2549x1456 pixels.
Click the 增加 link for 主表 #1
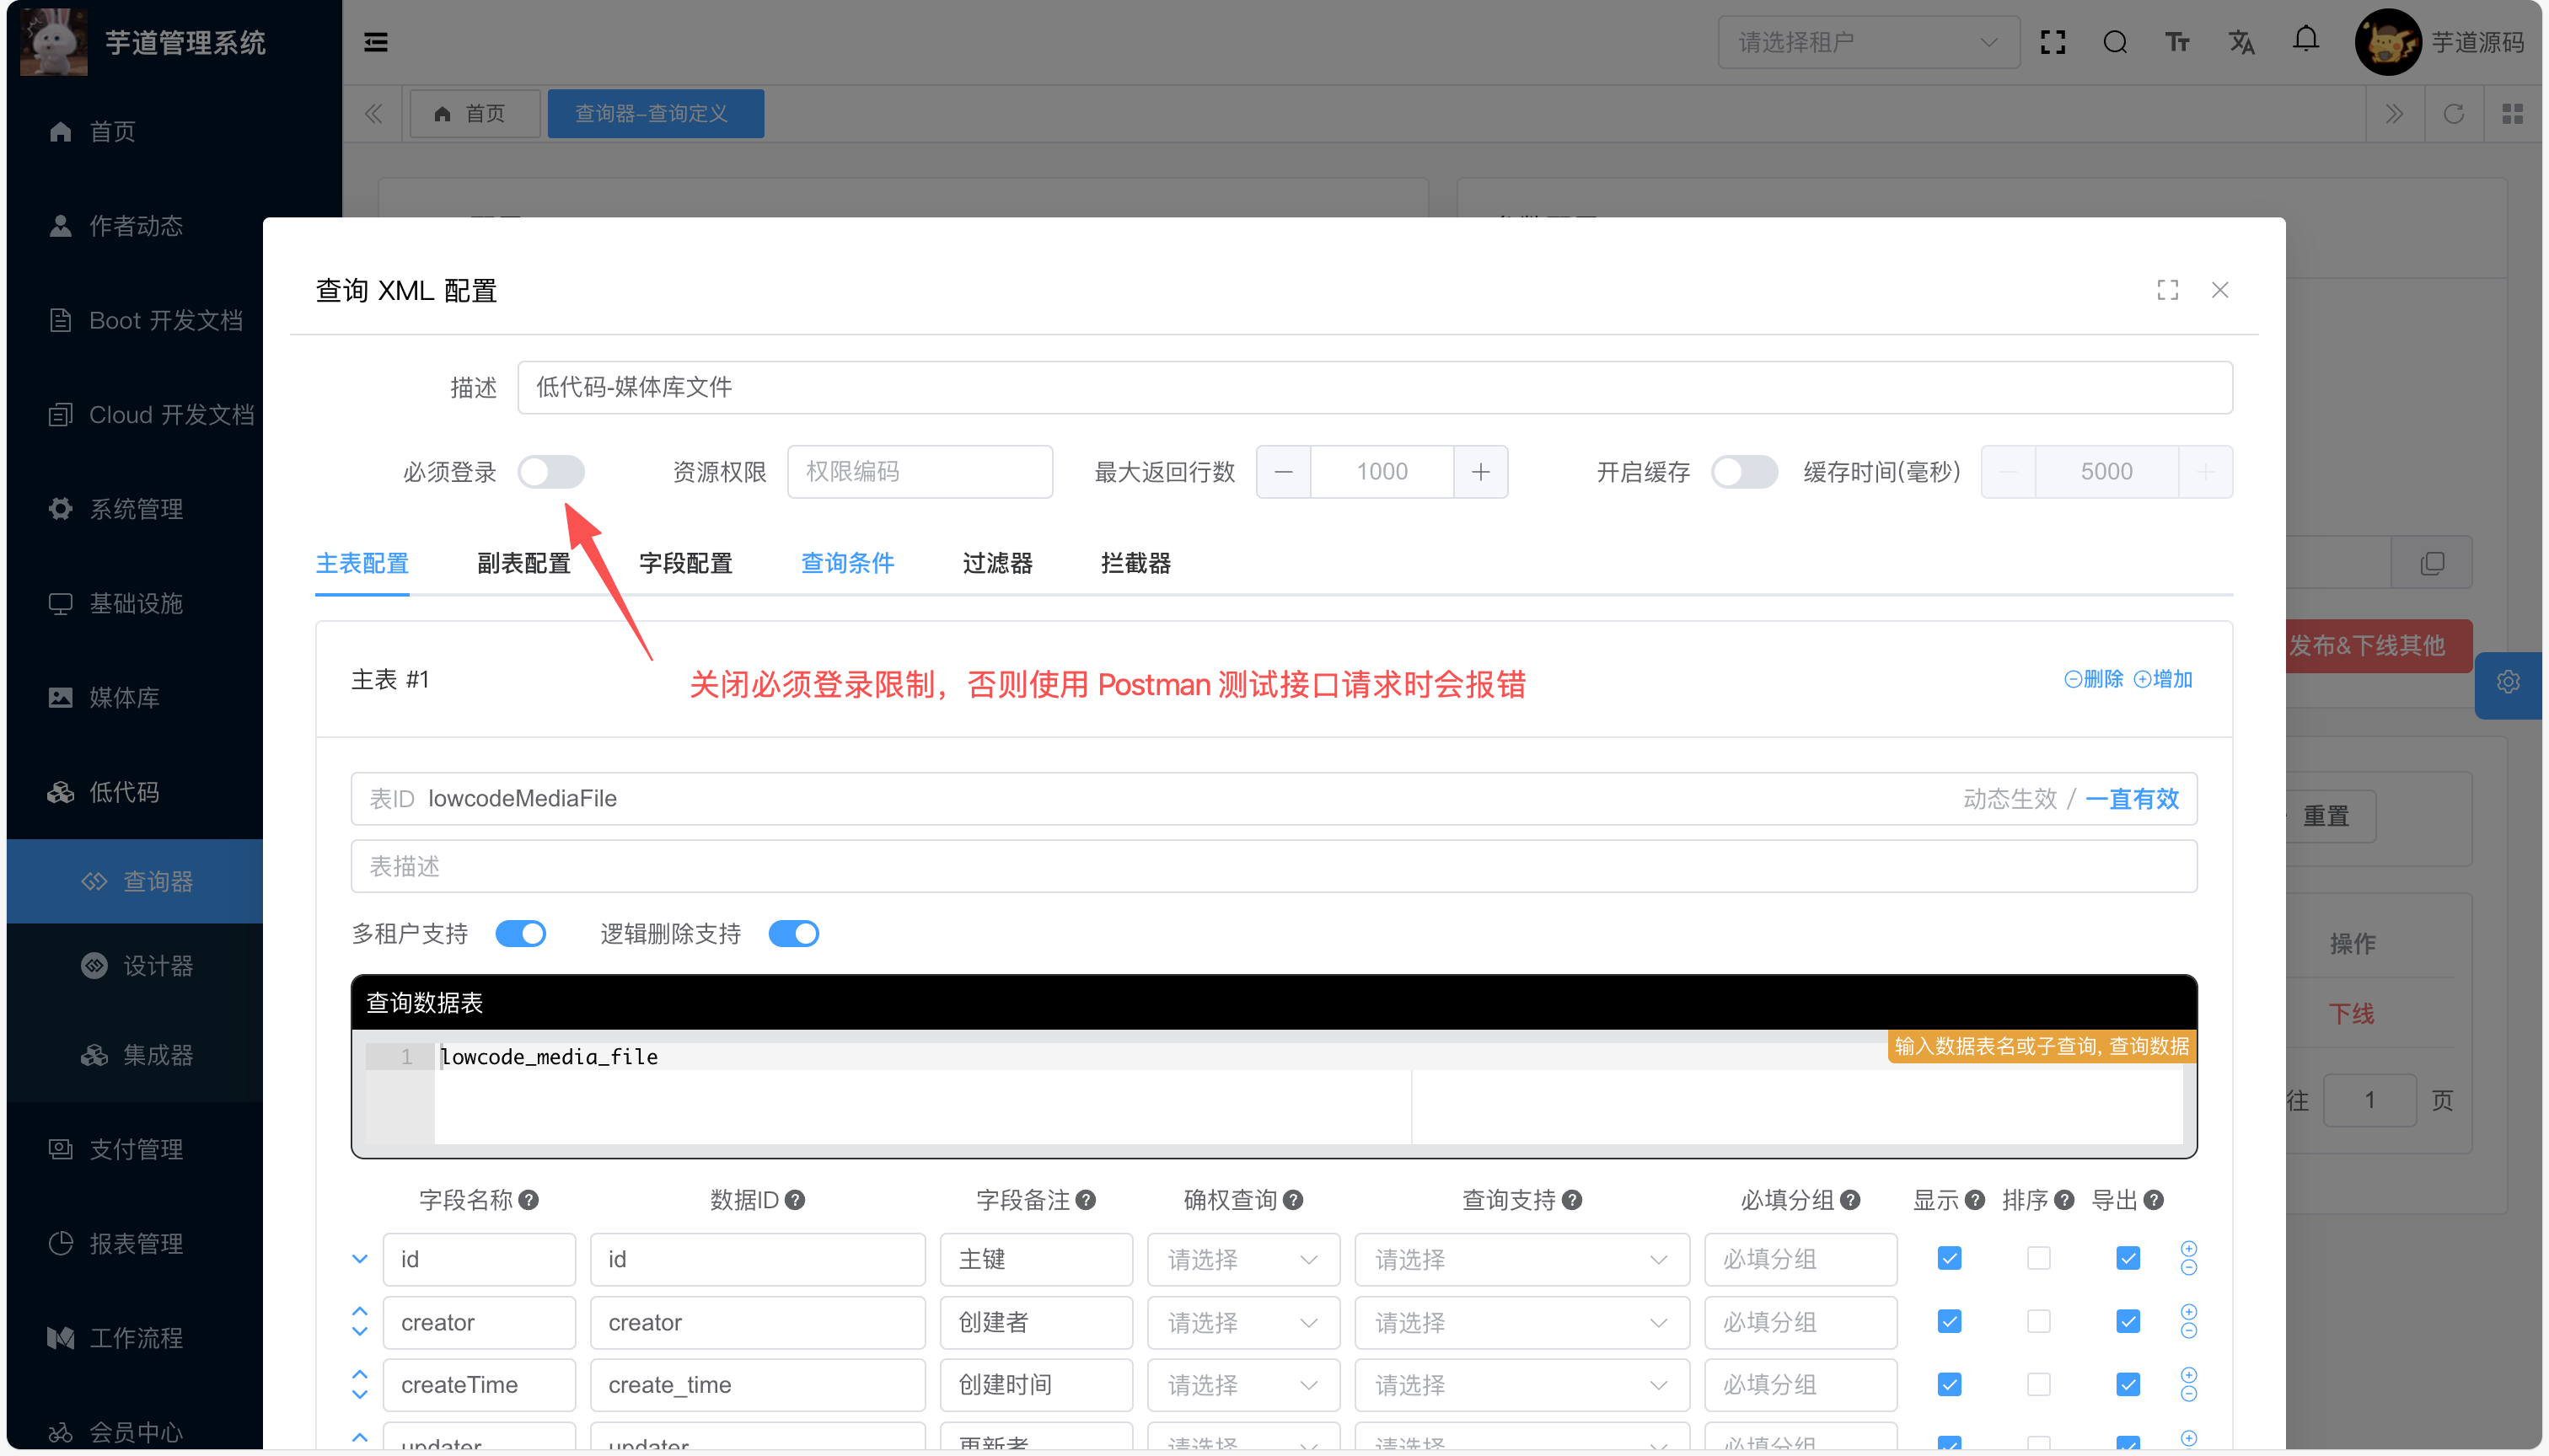pyautogui.click(x=2163, y=680)
